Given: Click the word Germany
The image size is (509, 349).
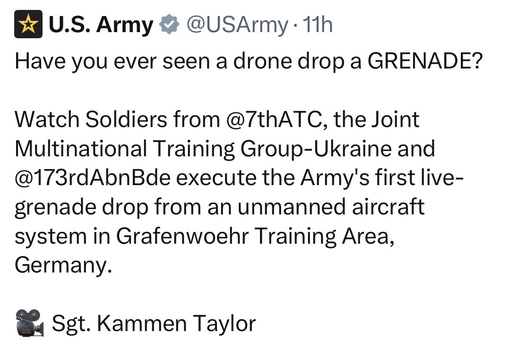Looking at the screenshot, I should tap(64, 265).
